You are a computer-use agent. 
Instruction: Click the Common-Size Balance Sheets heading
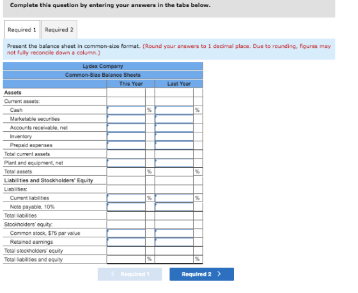tap(103, 75)
